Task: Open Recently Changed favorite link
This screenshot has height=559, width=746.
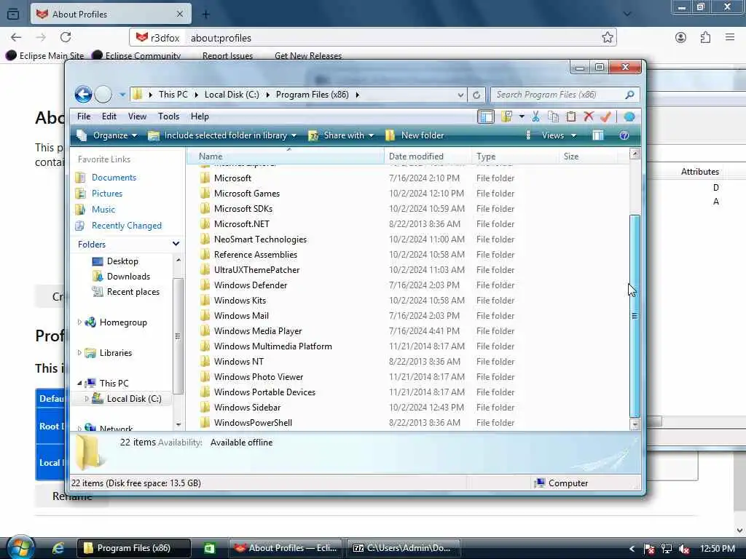Action: (x=127, y=226)
